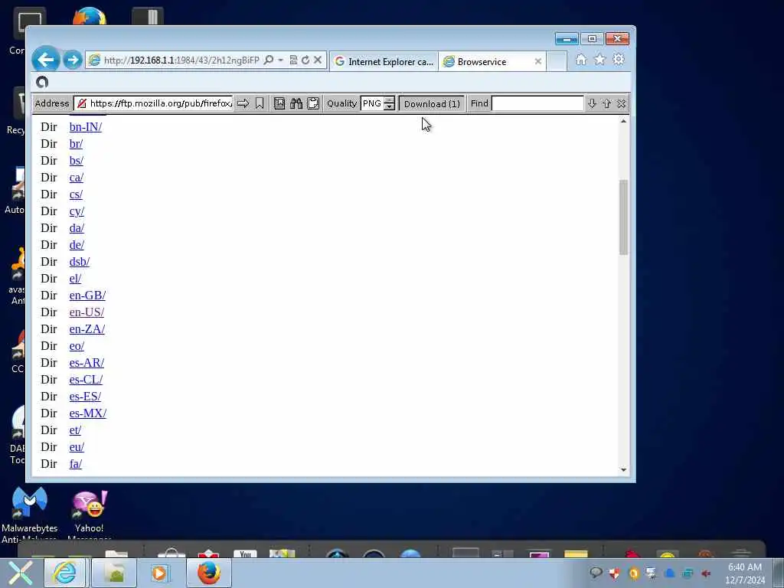This screenshot has width=784, height=588.
Task: Open the de/ directory link
Action: pos(77,245)
